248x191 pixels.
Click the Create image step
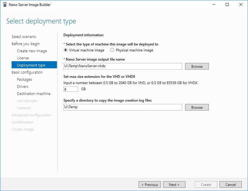coord(23,130)
